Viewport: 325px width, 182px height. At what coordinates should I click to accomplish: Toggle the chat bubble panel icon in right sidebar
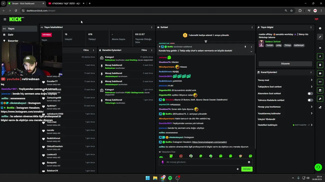320,73
